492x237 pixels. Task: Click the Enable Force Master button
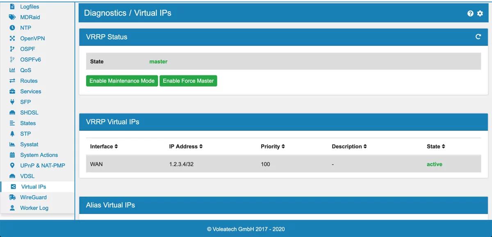(x=188, y=81)
